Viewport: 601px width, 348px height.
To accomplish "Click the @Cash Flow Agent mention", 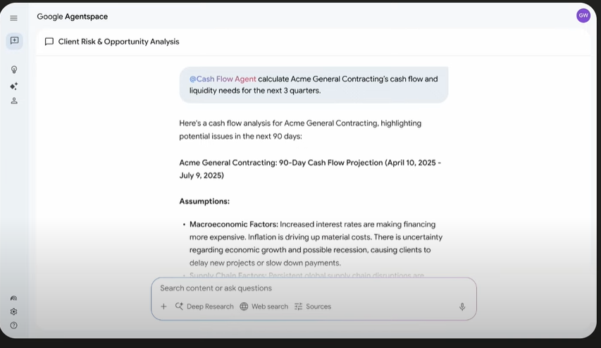I will pyautogui.click(x=223, y=79).
